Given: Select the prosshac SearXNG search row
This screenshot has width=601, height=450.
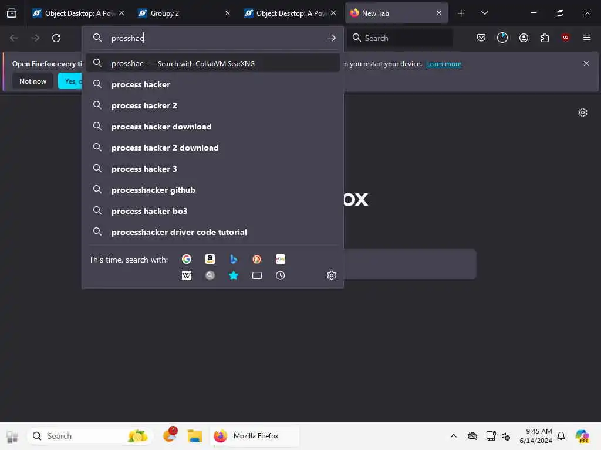Looking at the screenshot, I should [x=212, y=63].
